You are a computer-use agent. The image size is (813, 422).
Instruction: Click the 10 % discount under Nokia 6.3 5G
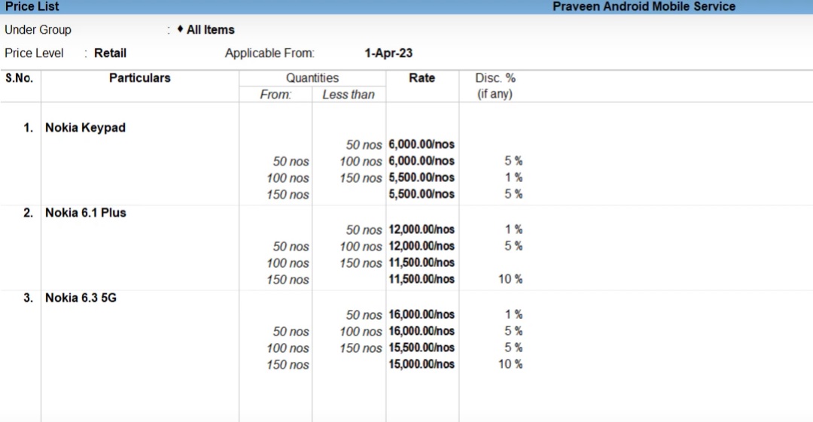[x=510, y=364]
